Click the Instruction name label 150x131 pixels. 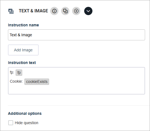23,25
